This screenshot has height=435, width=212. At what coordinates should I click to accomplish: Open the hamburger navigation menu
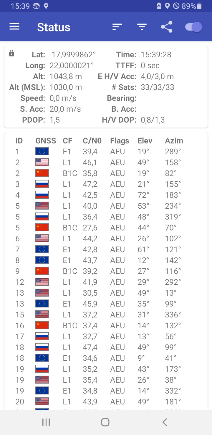[14, 27]
